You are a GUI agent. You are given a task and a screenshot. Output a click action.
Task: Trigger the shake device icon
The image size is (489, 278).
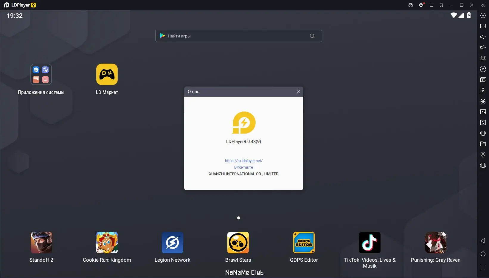(483, 133)
